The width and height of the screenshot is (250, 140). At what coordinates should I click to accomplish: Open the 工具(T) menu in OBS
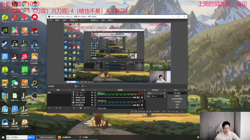pyautogui.click(x=103, y=20)
